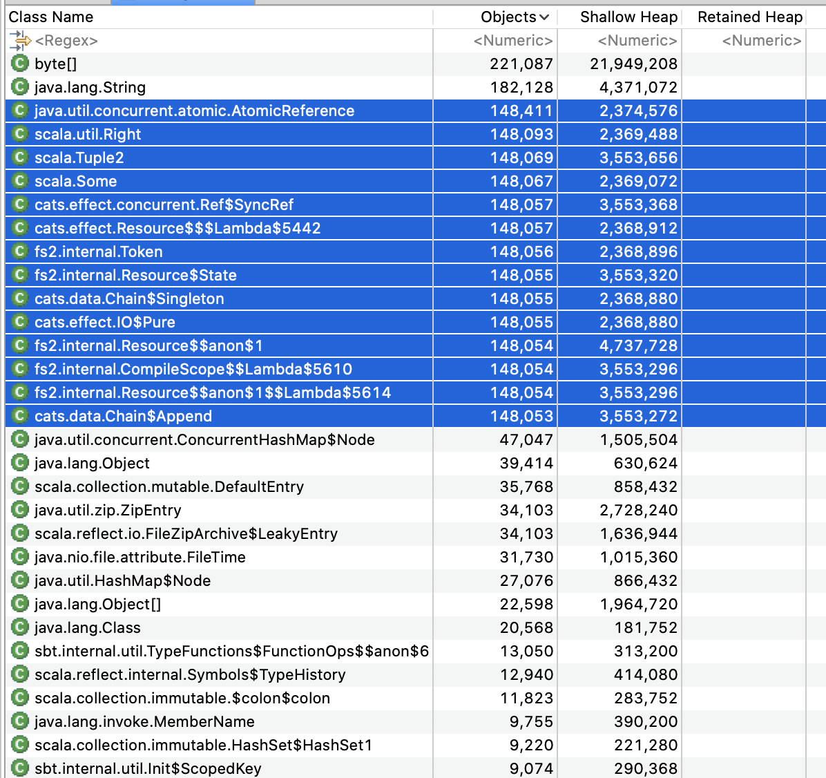Select the cats.effect.Resource$$$Lambda$5442 row

(416, 228)
